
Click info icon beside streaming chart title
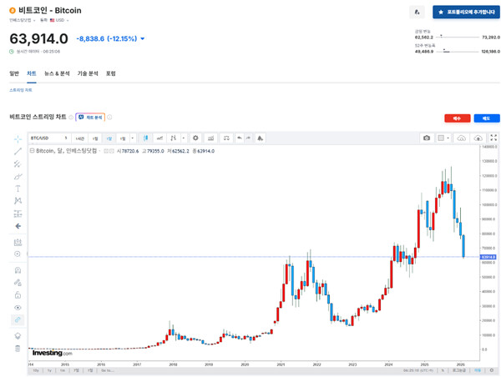coord(71,117)
